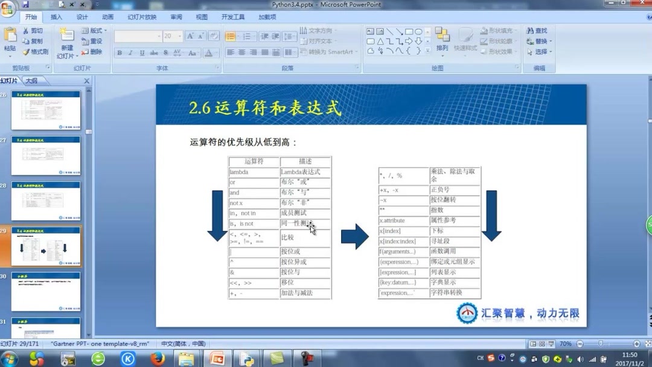Switch to the 视图 ribbon tab

click(x=201, y=17)
